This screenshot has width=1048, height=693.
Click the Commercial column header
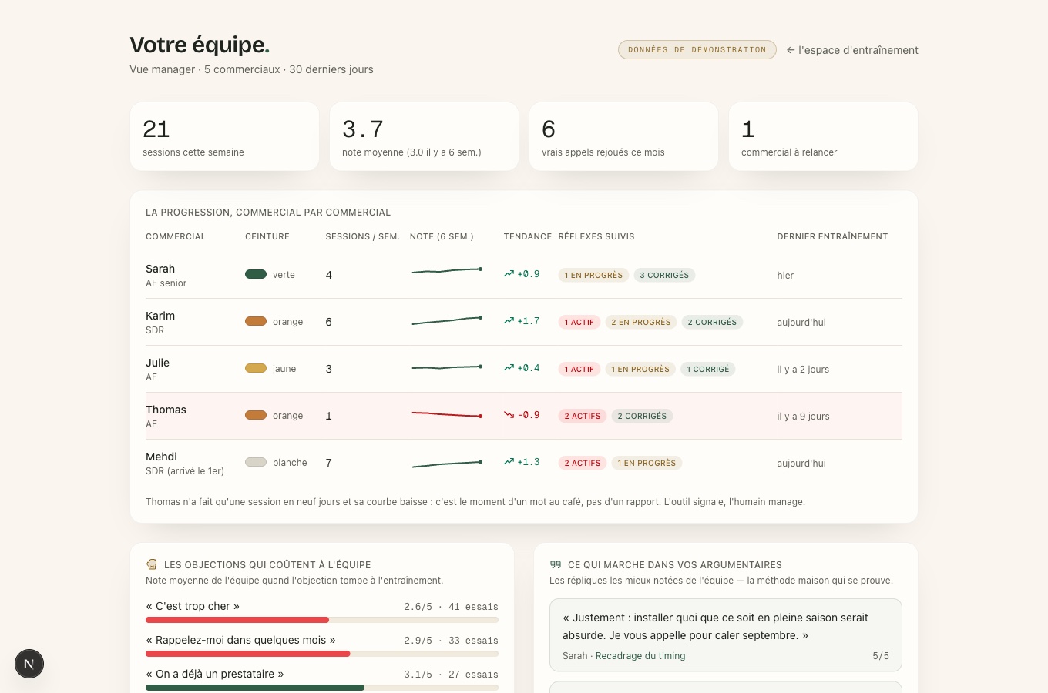click(x=176, y=236)
